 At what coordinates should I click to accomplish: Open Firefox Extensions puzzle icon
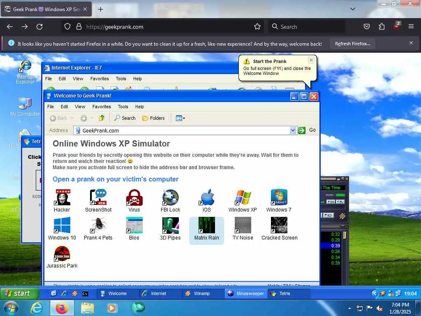click(382, 27)
